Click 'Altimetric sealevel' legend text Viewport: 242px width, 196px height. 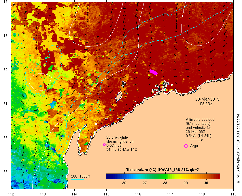pos(200,120)
